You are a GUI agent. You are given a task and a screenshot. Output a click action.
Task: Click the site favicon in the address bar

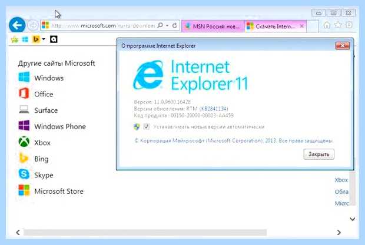click(x=45, y=25)
